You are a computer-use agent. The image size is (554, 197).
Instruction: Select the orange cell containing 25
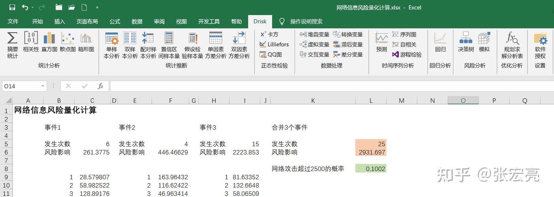pyautogui.click(x=371, y=144)
